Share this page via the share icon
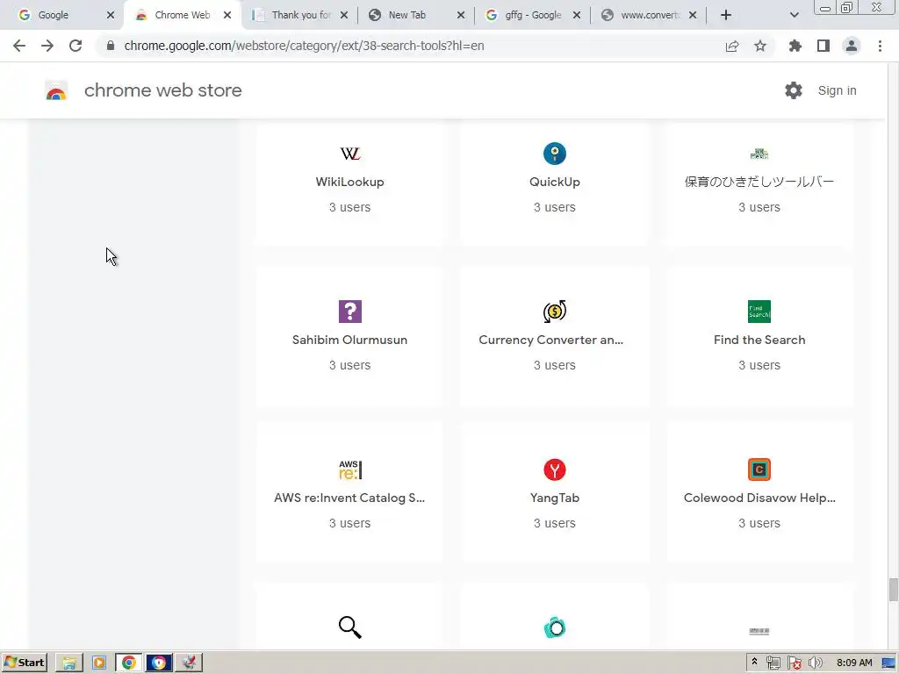Image resolution: width=899 pixels, height=674 pixels. pos(732,46)
